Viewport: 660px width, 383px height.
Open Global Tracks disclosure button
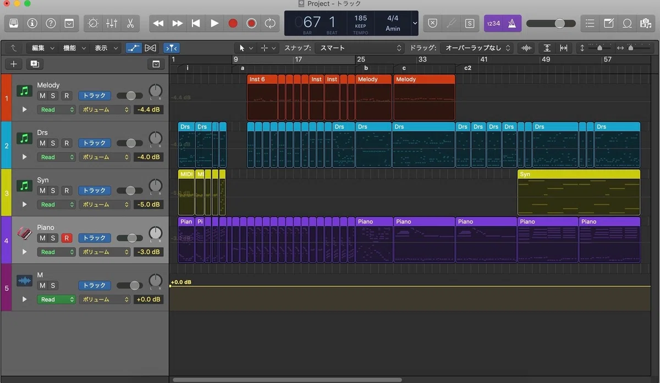[x=156, y=64]
